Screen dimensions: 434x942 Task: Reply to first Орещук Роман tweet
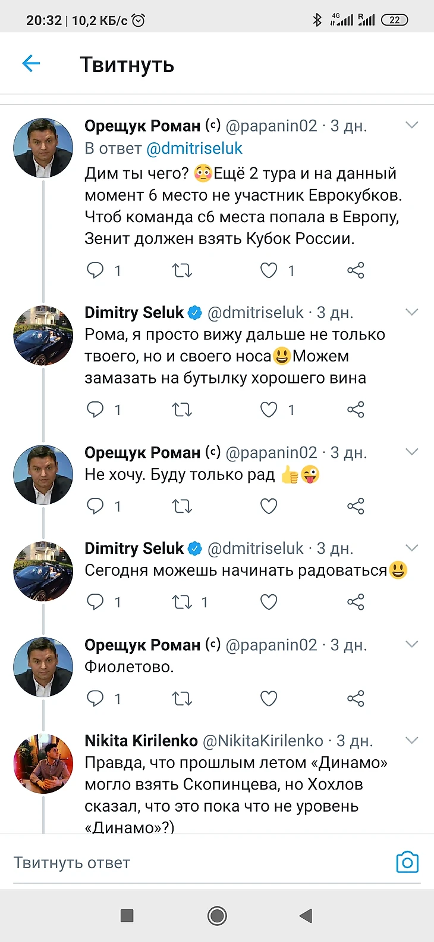tap(95, 271)
